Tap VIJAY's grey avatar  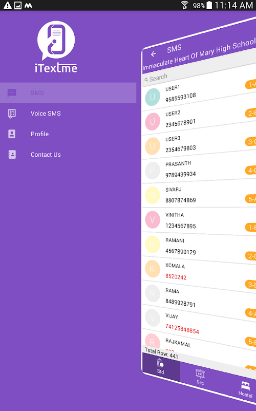tap(153, 318)
